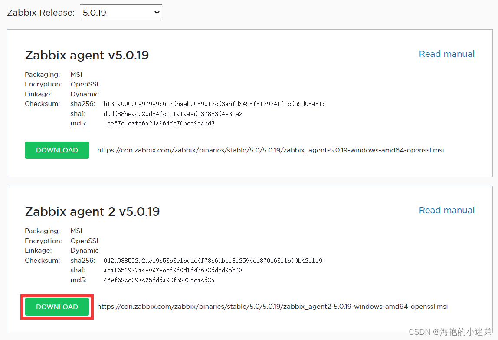This screenshot has width=498, height=340.
Task: Click MSI packaging value under Zabbix agent
Action: click(x=76, y=74)
